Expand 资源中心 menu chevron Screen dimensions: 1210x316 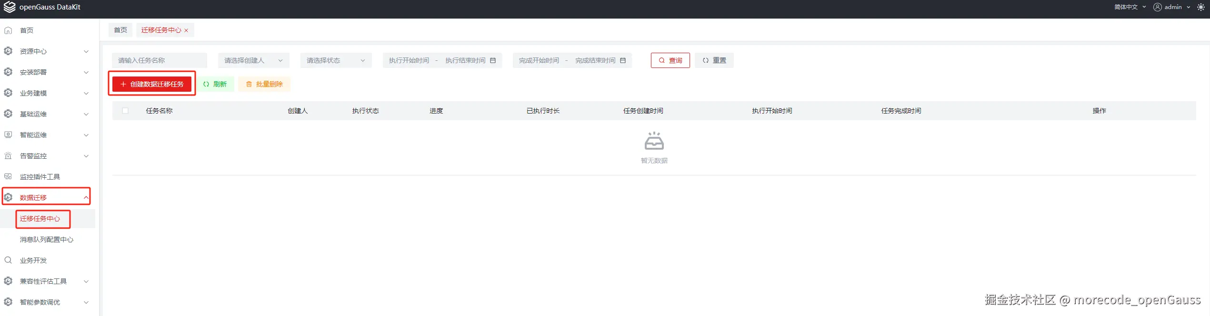(86, 51)
